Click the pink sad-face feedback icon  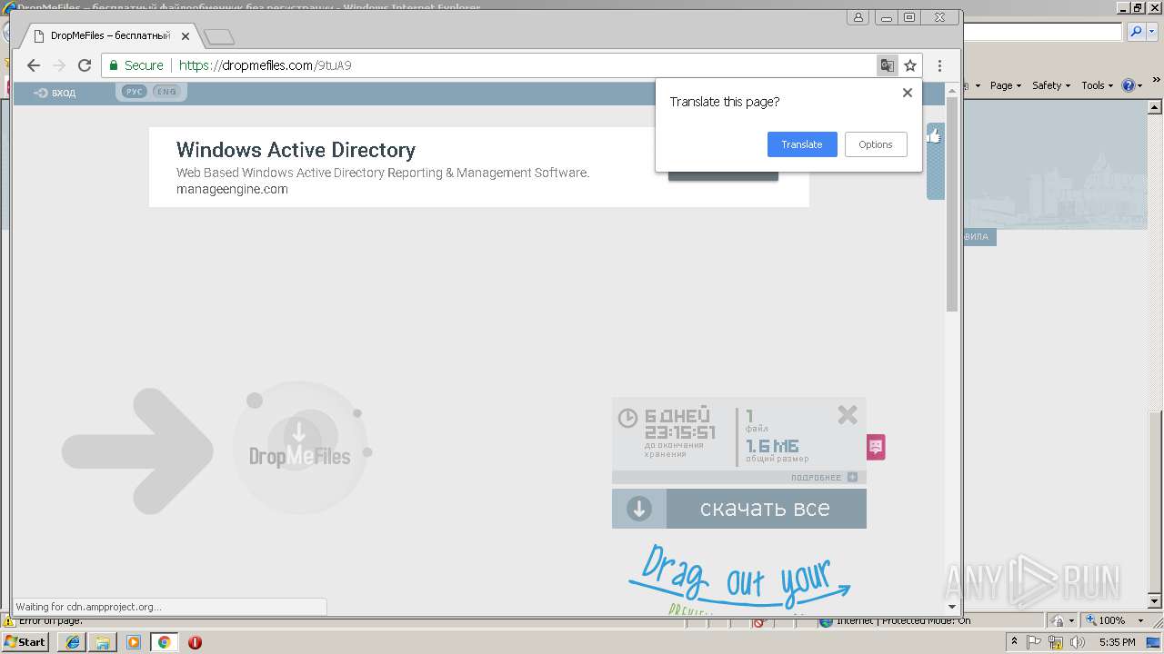click(x=876, y=446)
